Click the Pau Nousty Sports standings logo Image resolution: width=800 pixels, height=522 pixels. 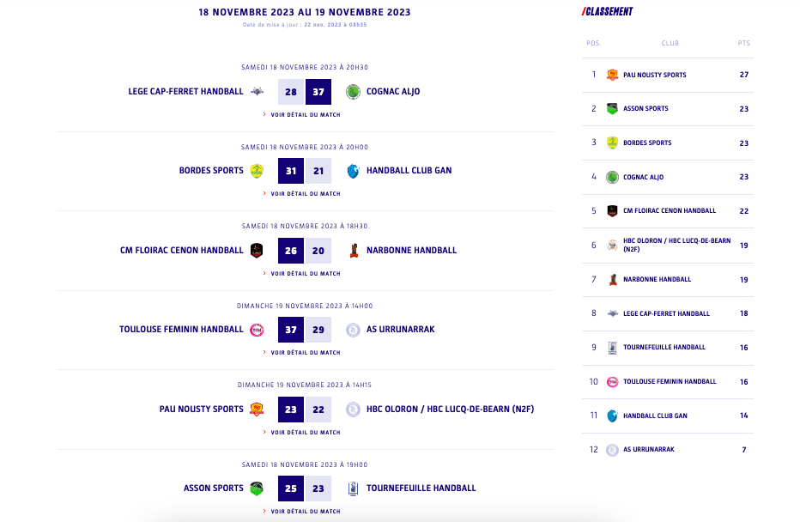pyautogui.click(x=612, y=75)
